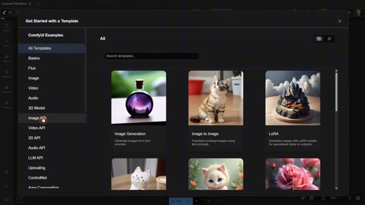Click the LoRA card title
The width and height of the screenshot is (365, 205).
point(274,134)
